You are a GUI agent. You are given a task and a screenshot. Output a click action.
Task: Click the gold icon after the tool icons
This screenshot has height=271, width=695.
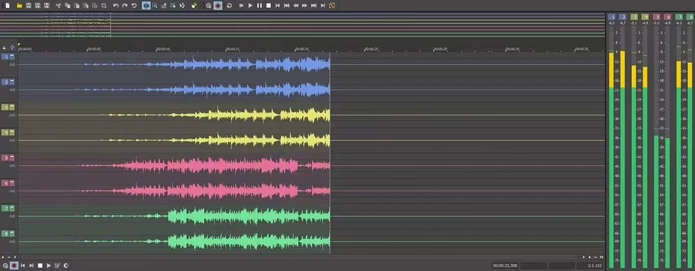tap(194, 5)
